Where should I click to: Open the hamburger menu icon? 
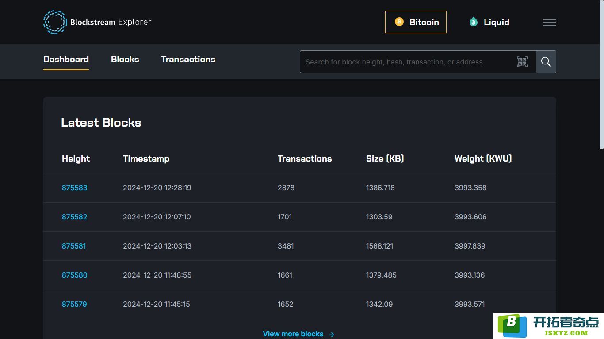[x=549, y=22]
